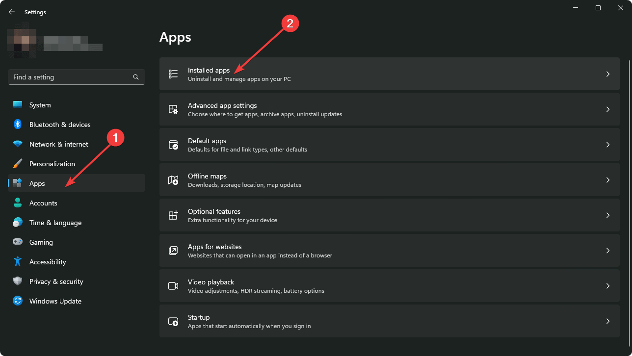Click the Time & language globe icon

[18, 223]
